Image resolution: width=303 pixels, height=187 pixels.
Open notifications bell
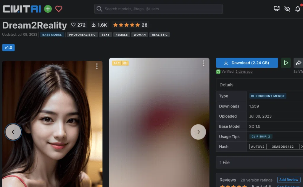[298, 9]
